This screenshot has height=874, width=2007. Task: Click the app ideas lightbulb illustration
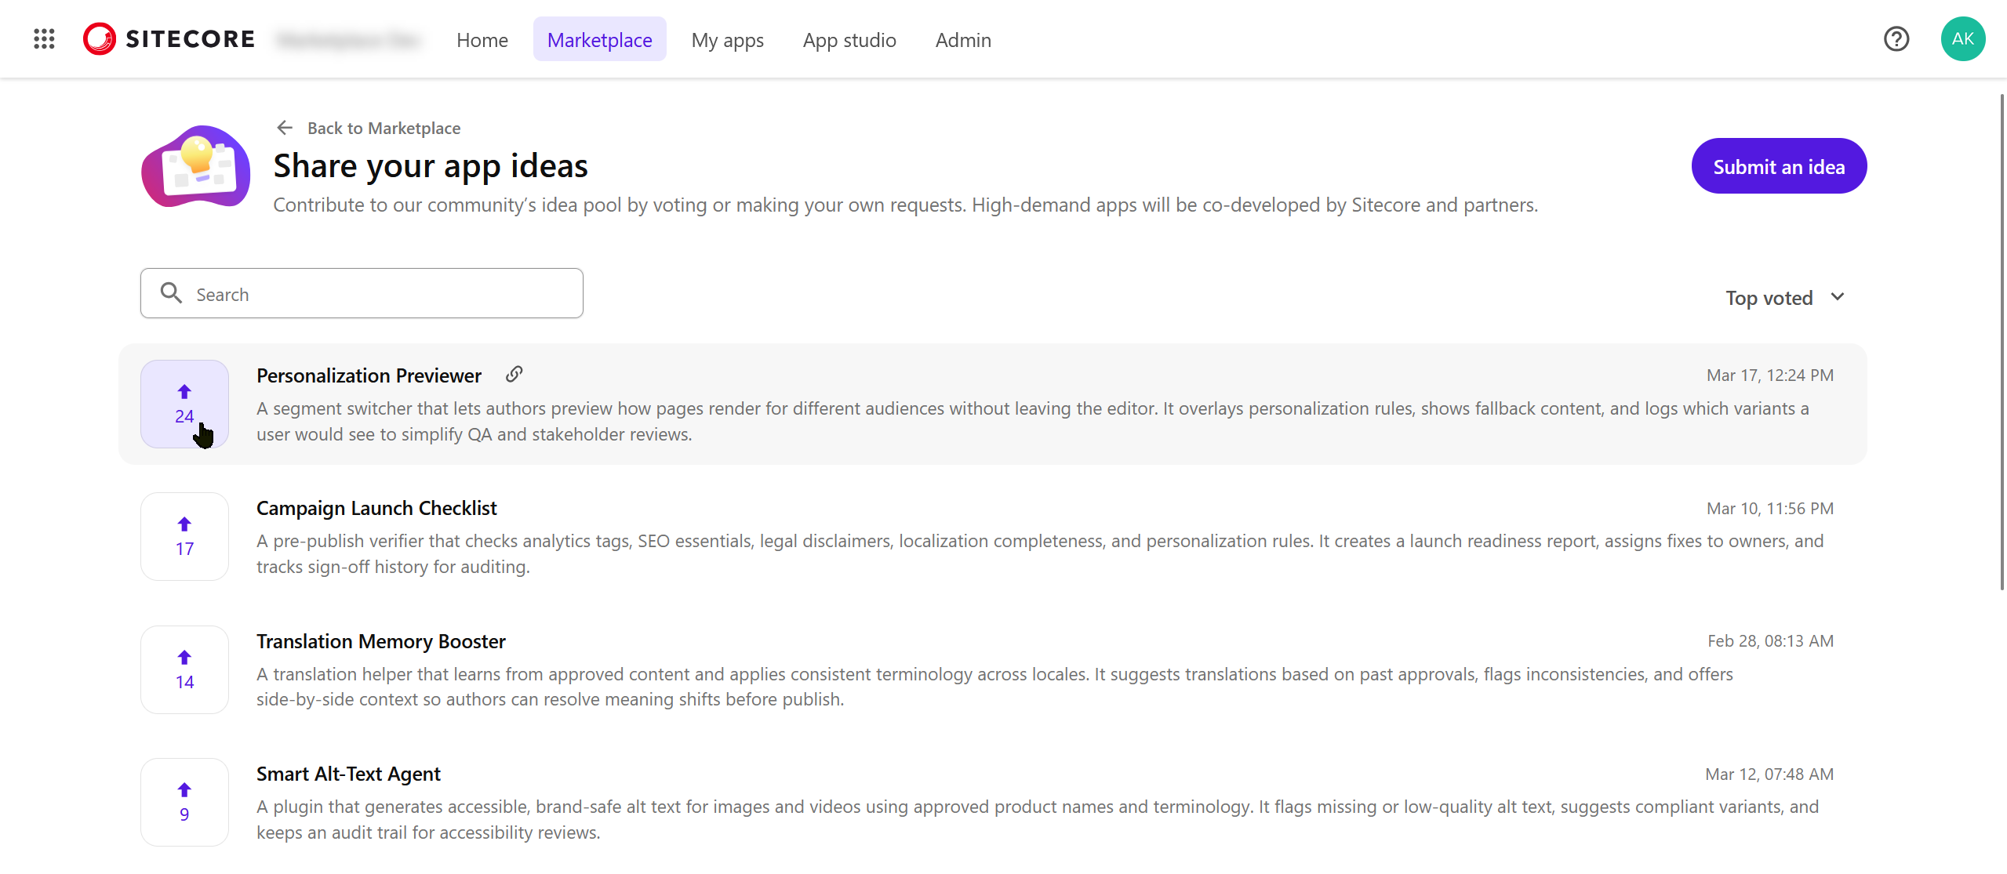[195, 168]
